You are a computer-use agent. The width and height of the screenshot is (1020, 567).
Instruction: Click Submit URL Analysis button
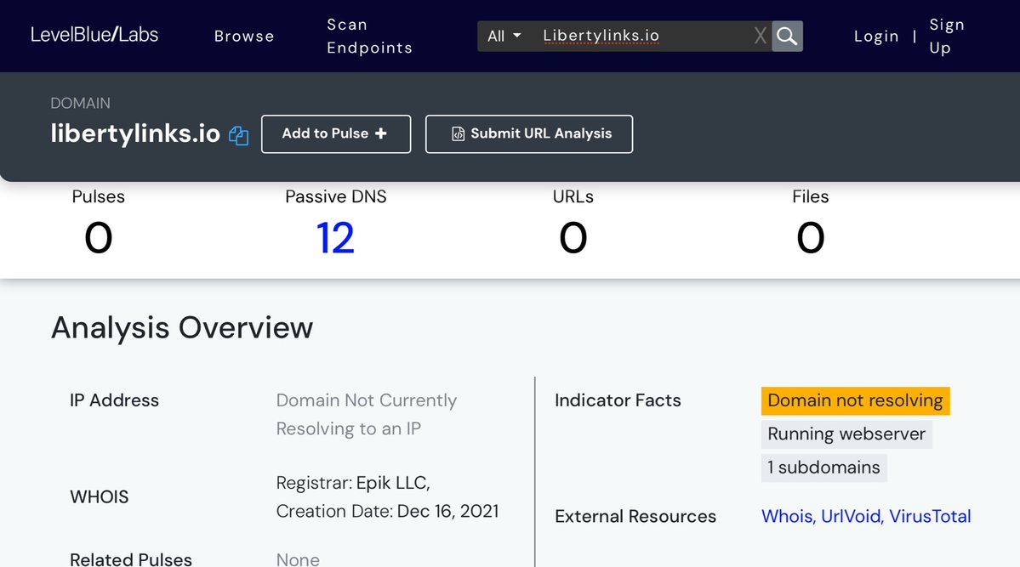pyautogui.click(x=528, y=133)
